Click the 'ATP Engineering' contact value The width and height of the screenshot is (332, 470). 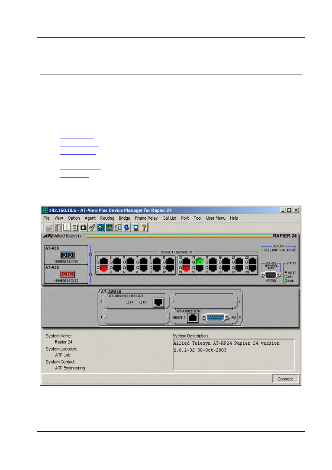click(x=70, y=368)
